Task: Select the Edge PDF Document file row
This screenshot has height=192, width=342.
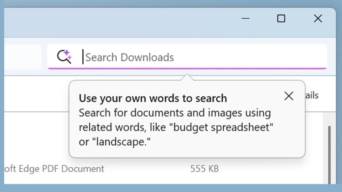Action: [53, 169]
